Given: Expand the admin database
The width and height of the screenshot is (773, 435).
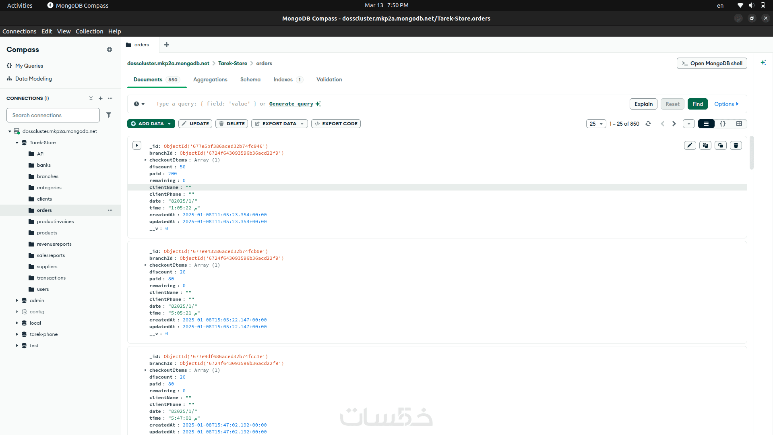Looking at the screenshot, I should [x=17, y=300].
